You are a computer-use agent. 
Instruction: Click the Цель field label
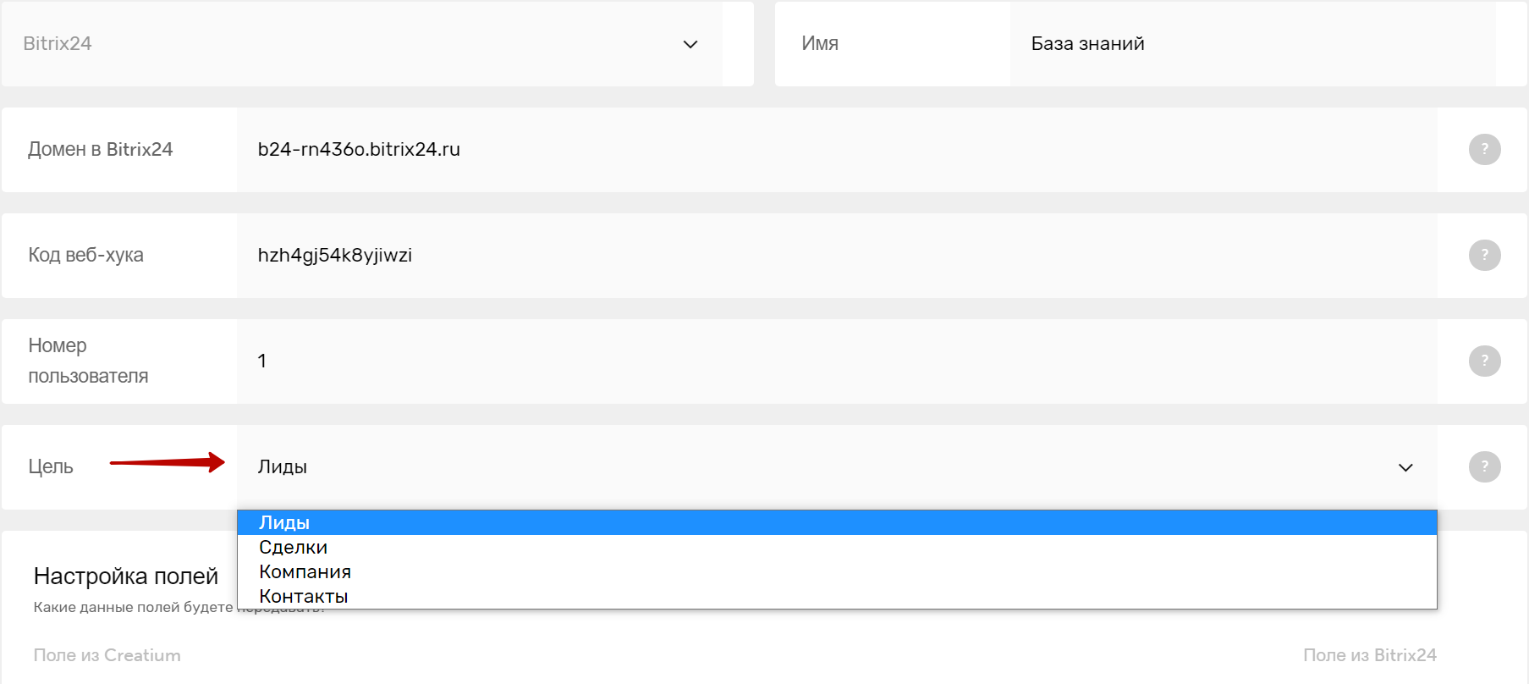click(x=51, y=467)
